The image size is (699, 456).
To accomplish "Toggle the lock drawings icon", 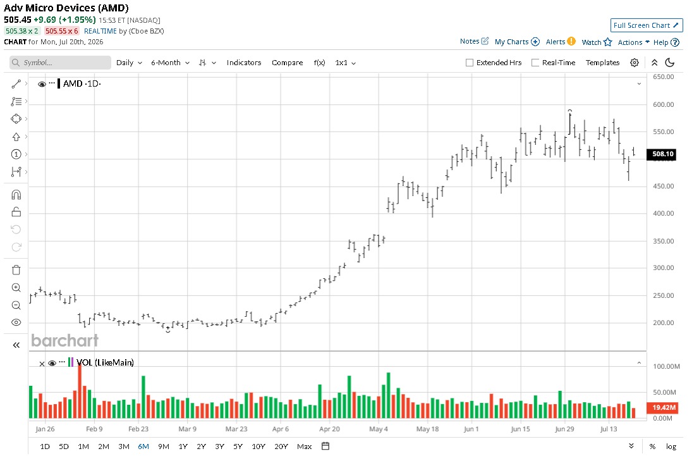I will pyautogui.click(x=16, y=212).
